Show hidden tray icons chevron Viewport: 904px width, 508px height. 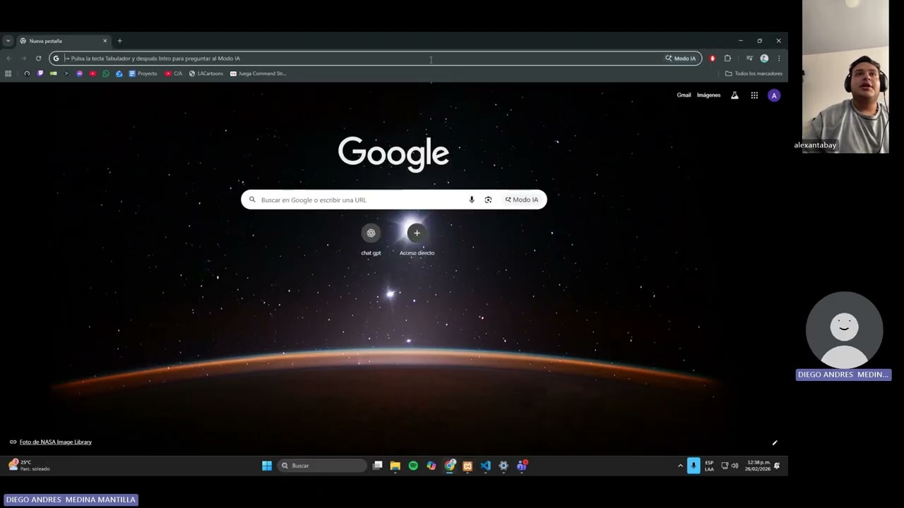(681, 466)
